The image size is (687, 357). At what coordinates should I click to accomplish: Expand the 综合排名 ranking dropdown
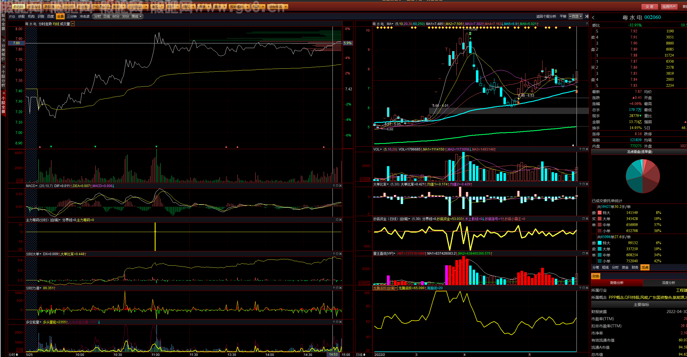tap(286, 7)
